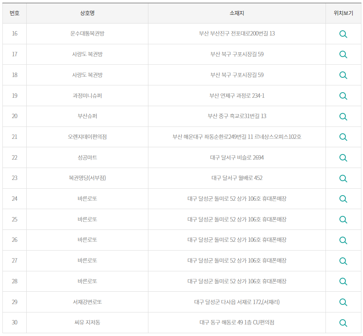The width and height of the screenshot is (363, 336).
Task: Click address 부산 중구 흑교로31번길 13
Action: pyautogui.click(x=237, y=116)
